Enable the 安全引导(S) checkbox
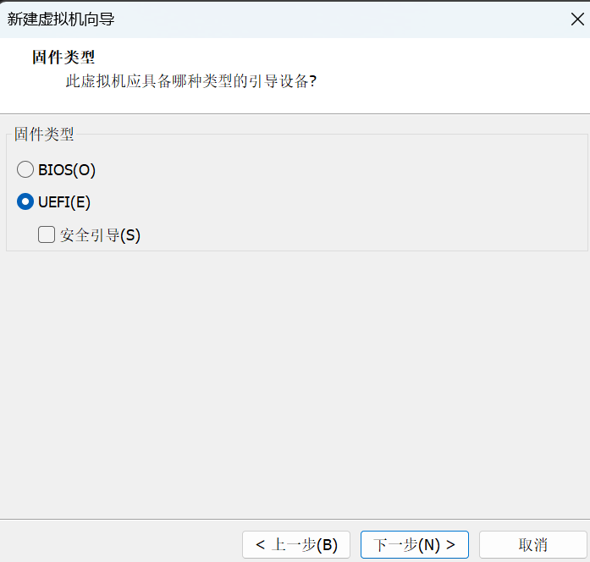590x562 pixels. click(47, 235)
